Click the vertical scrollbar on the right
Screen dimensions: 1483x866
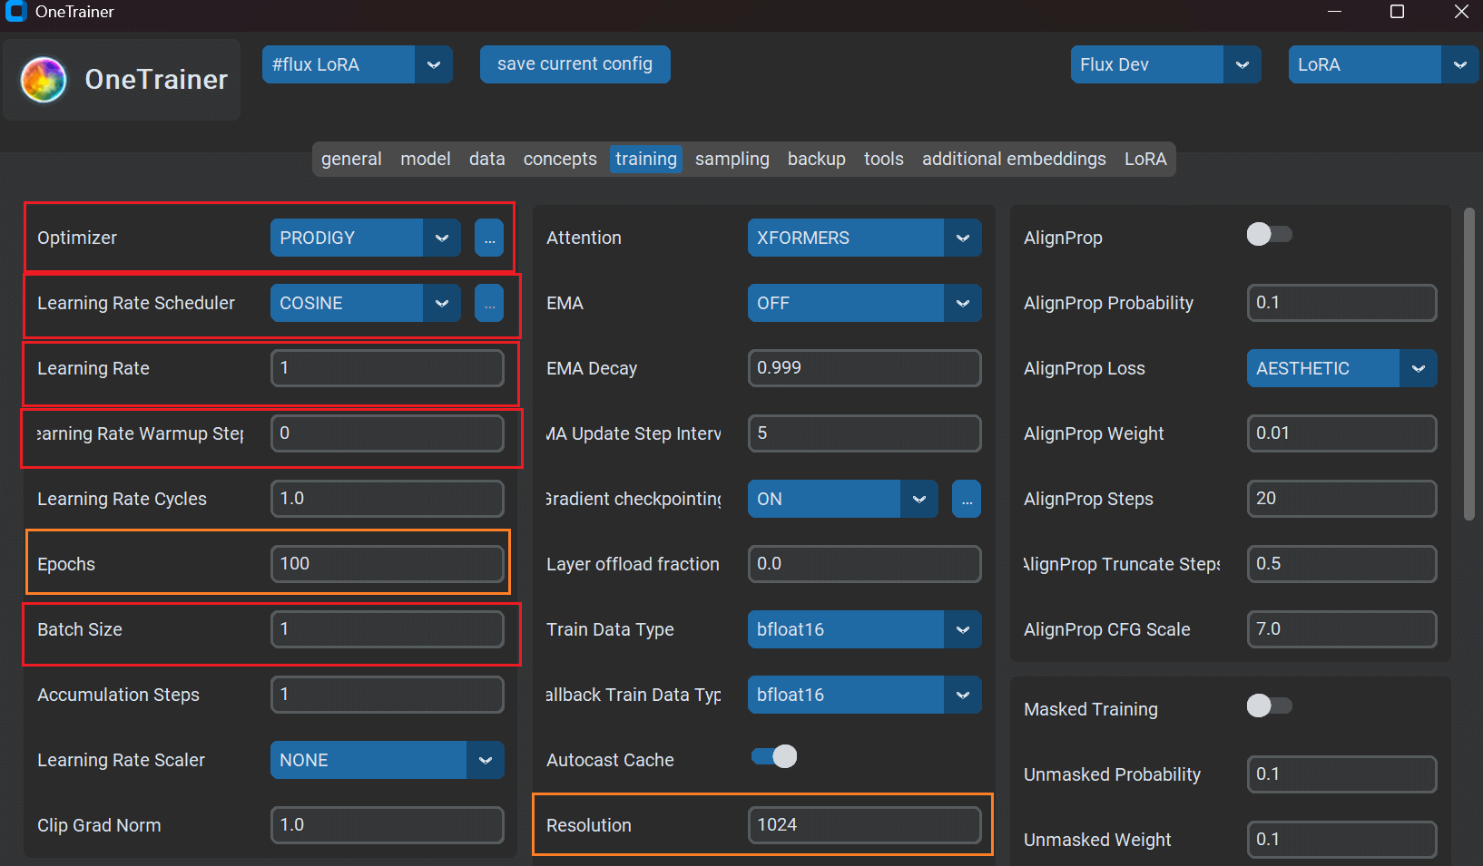tap(1469, 365)
